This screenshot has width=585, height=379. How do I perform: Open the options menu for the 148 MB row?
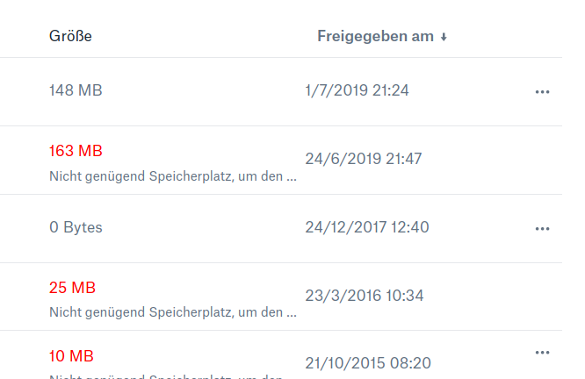542,91
